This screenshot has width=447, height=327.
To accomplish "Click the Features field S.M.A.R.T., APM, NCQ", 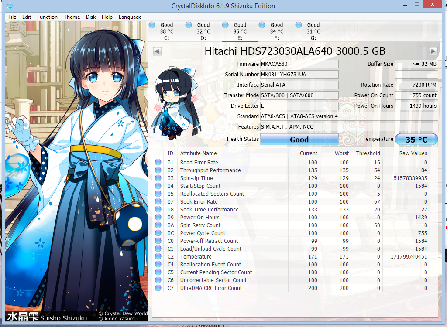I will [349, 127].
